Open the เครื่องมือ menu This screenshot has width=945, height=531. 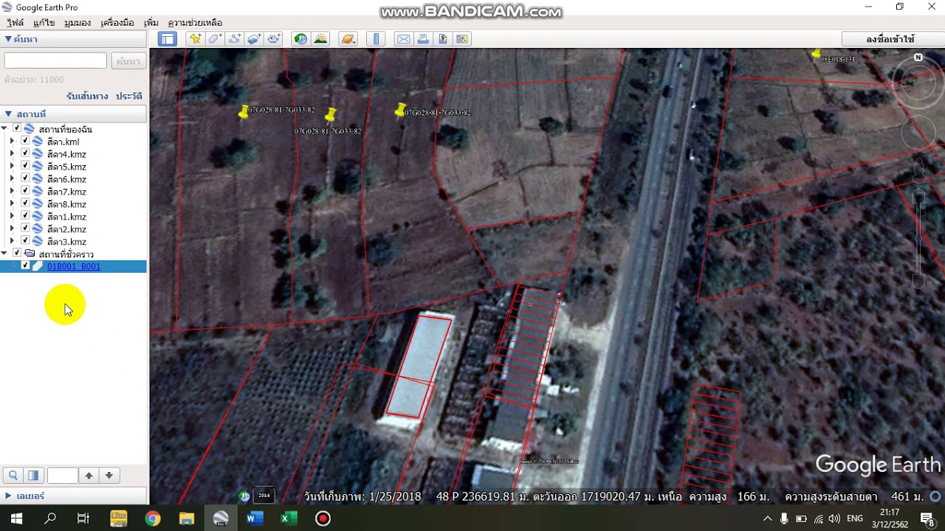[x=117, y=23]
